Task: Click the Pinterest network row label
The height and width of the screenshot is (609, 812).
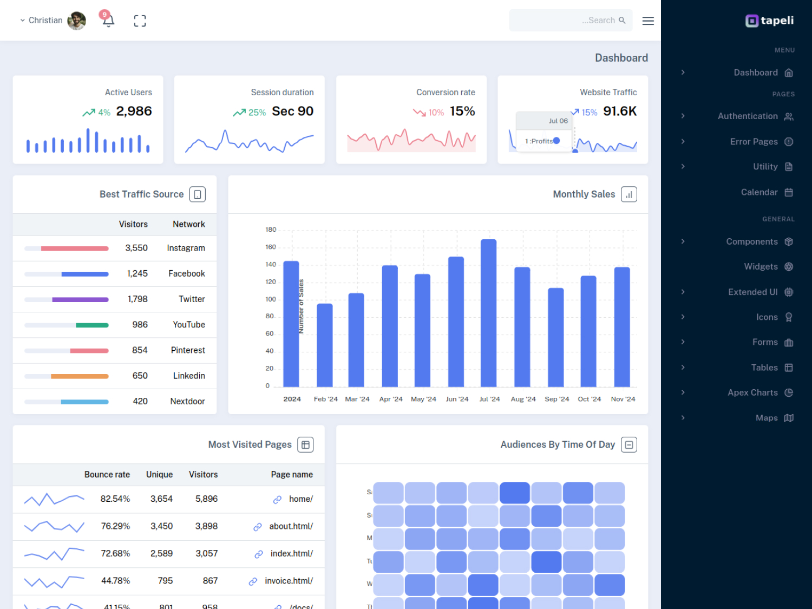Action: click(x=188, y=350)
